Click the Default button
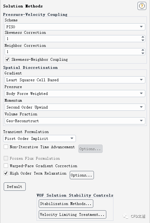Viewport: 150px width, 223px height. [x=15, y=187]
